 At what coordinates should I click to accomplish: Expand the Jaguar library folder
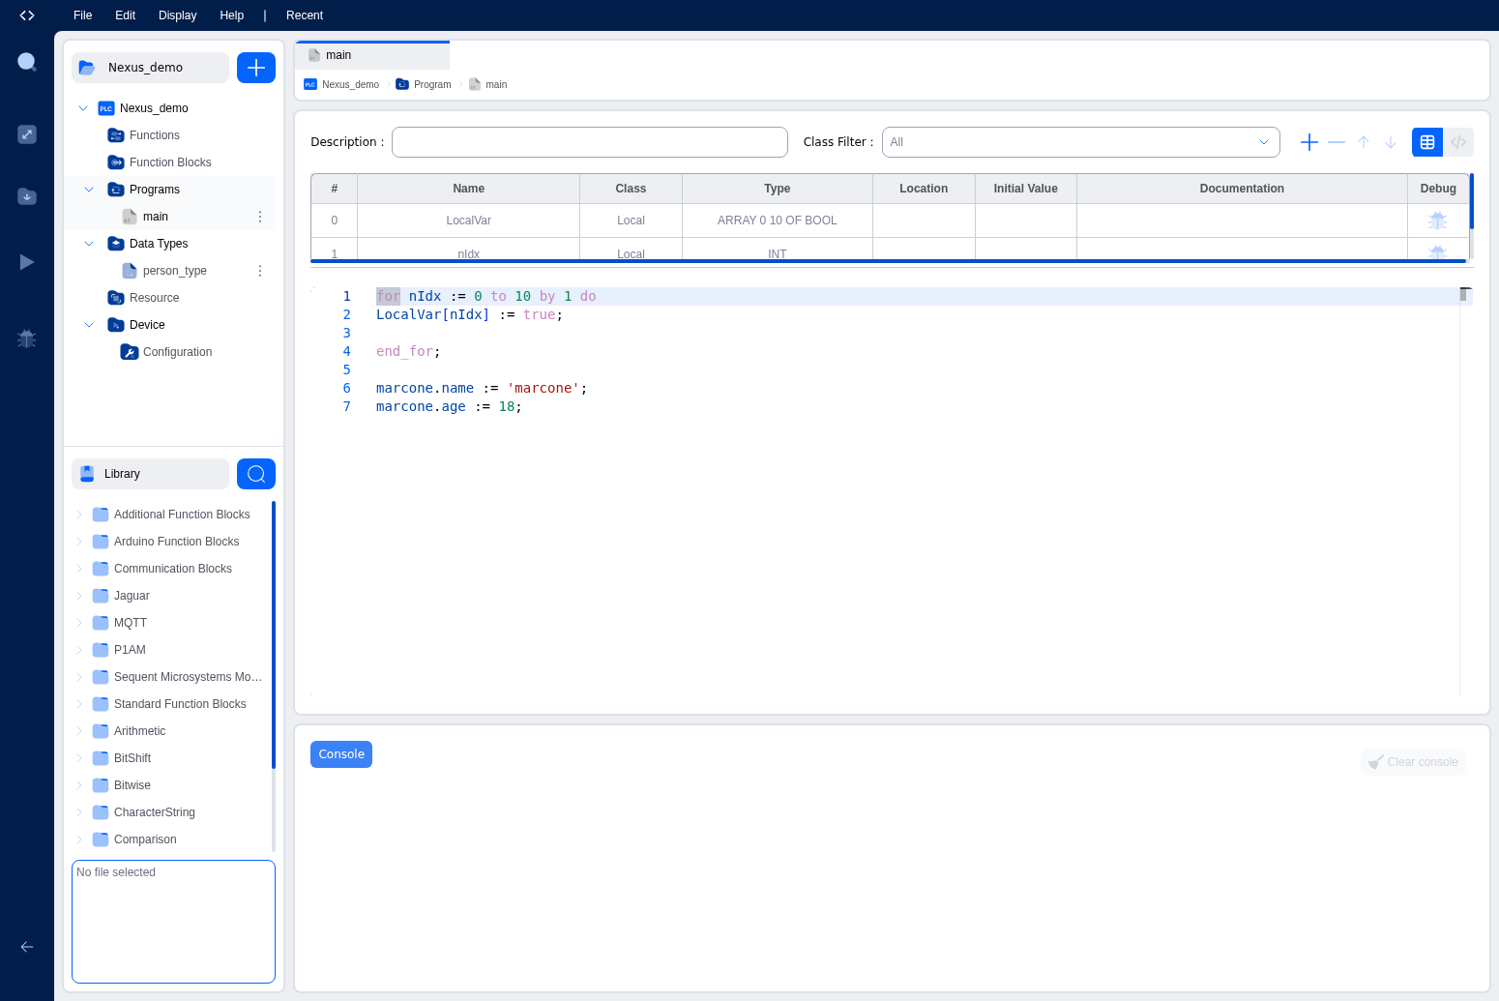point(79,596)
